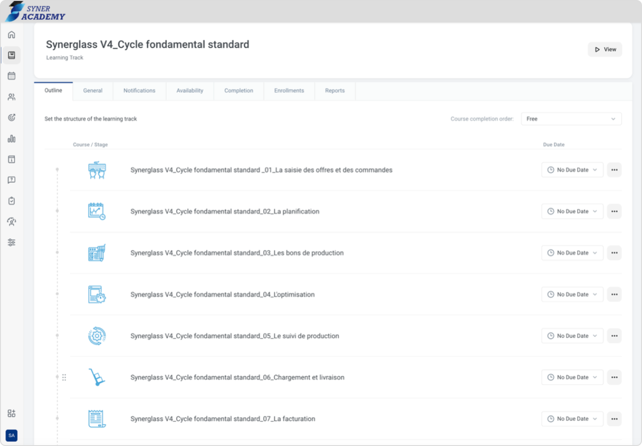The image size is (642, 446).
Task: Open course 06_Chargement et livraison title
Action: click(238, 377)
